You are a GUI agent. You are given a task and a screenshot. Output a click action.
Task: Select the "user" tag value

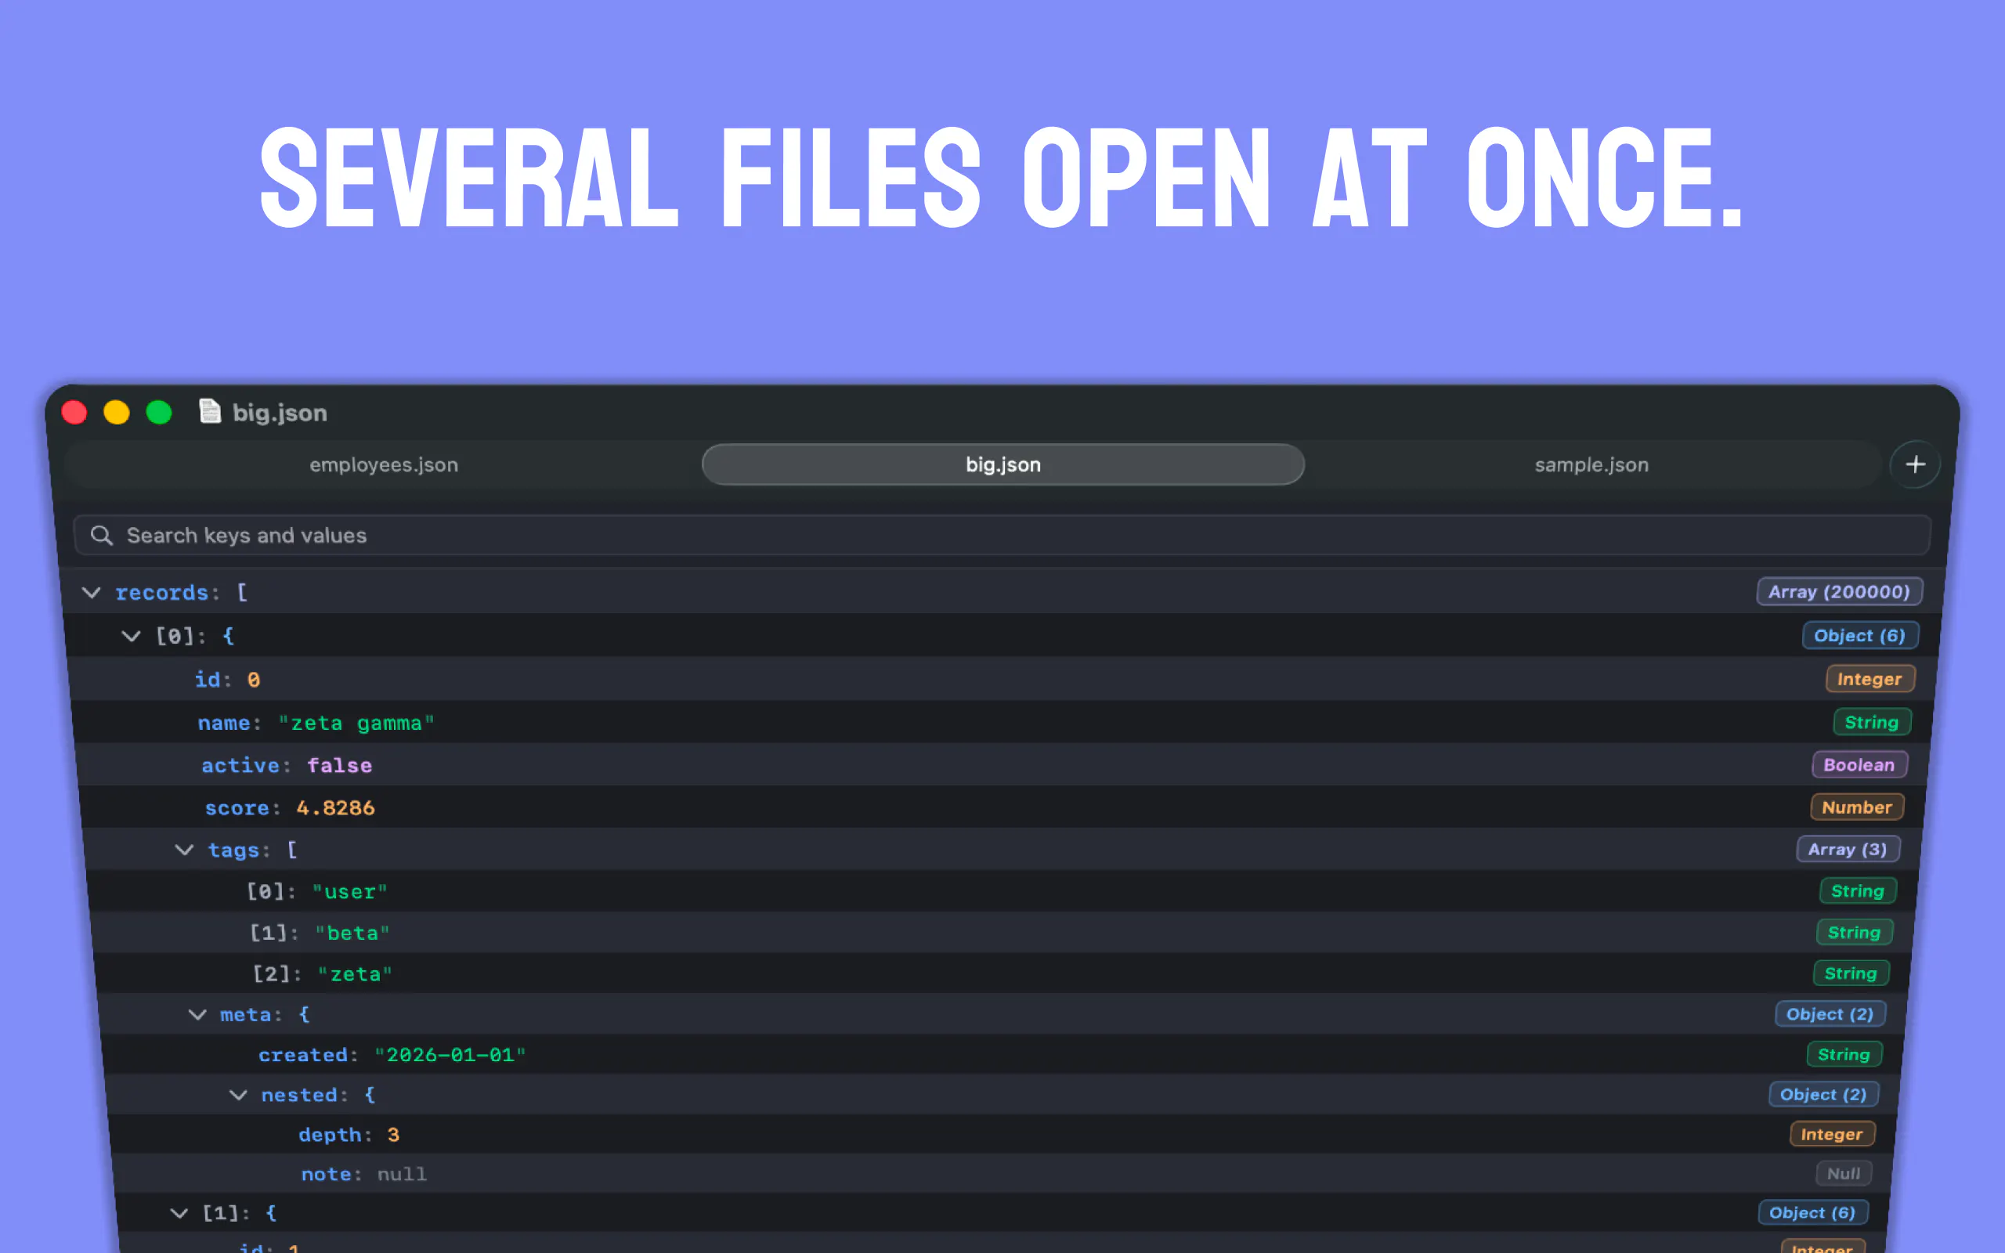(x=350, y=893)
